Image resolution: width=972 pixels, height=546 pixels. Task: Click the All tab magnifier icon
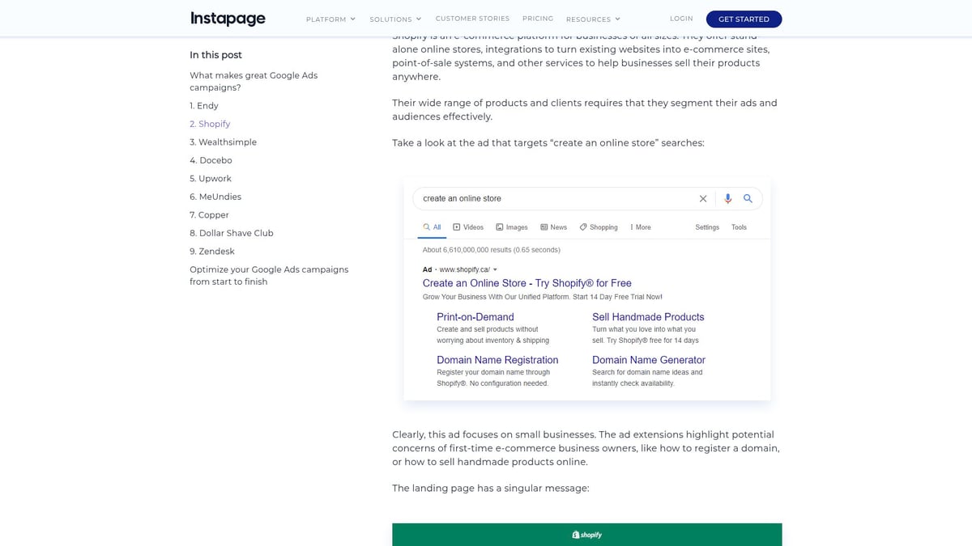426,227
